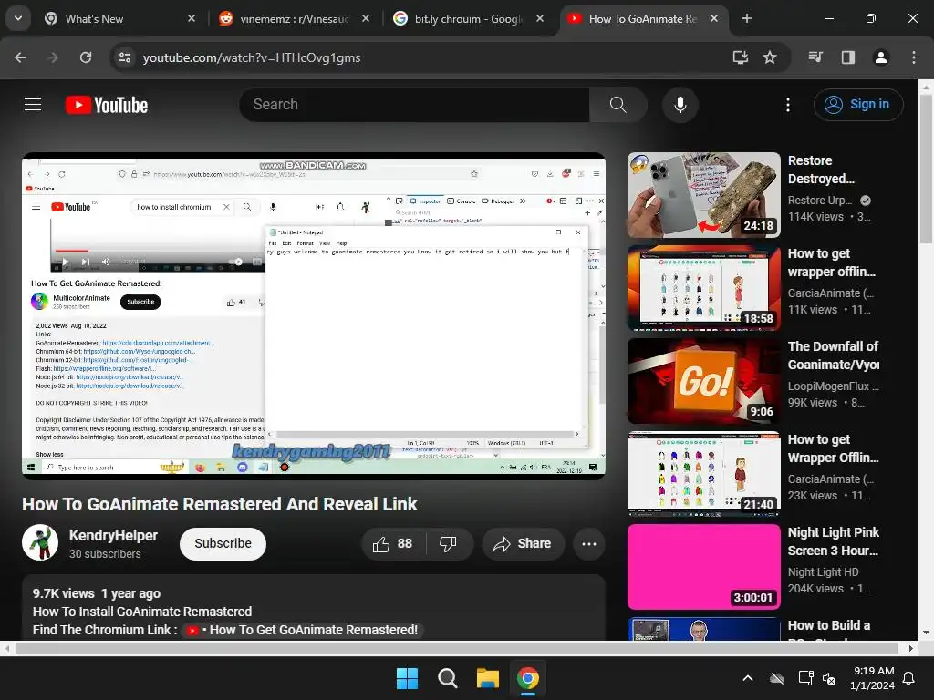The image size is (934, 700).
Task: Click the OneDrive cloud tray icon
Action: pyautogui.click(x=777, y=678)
